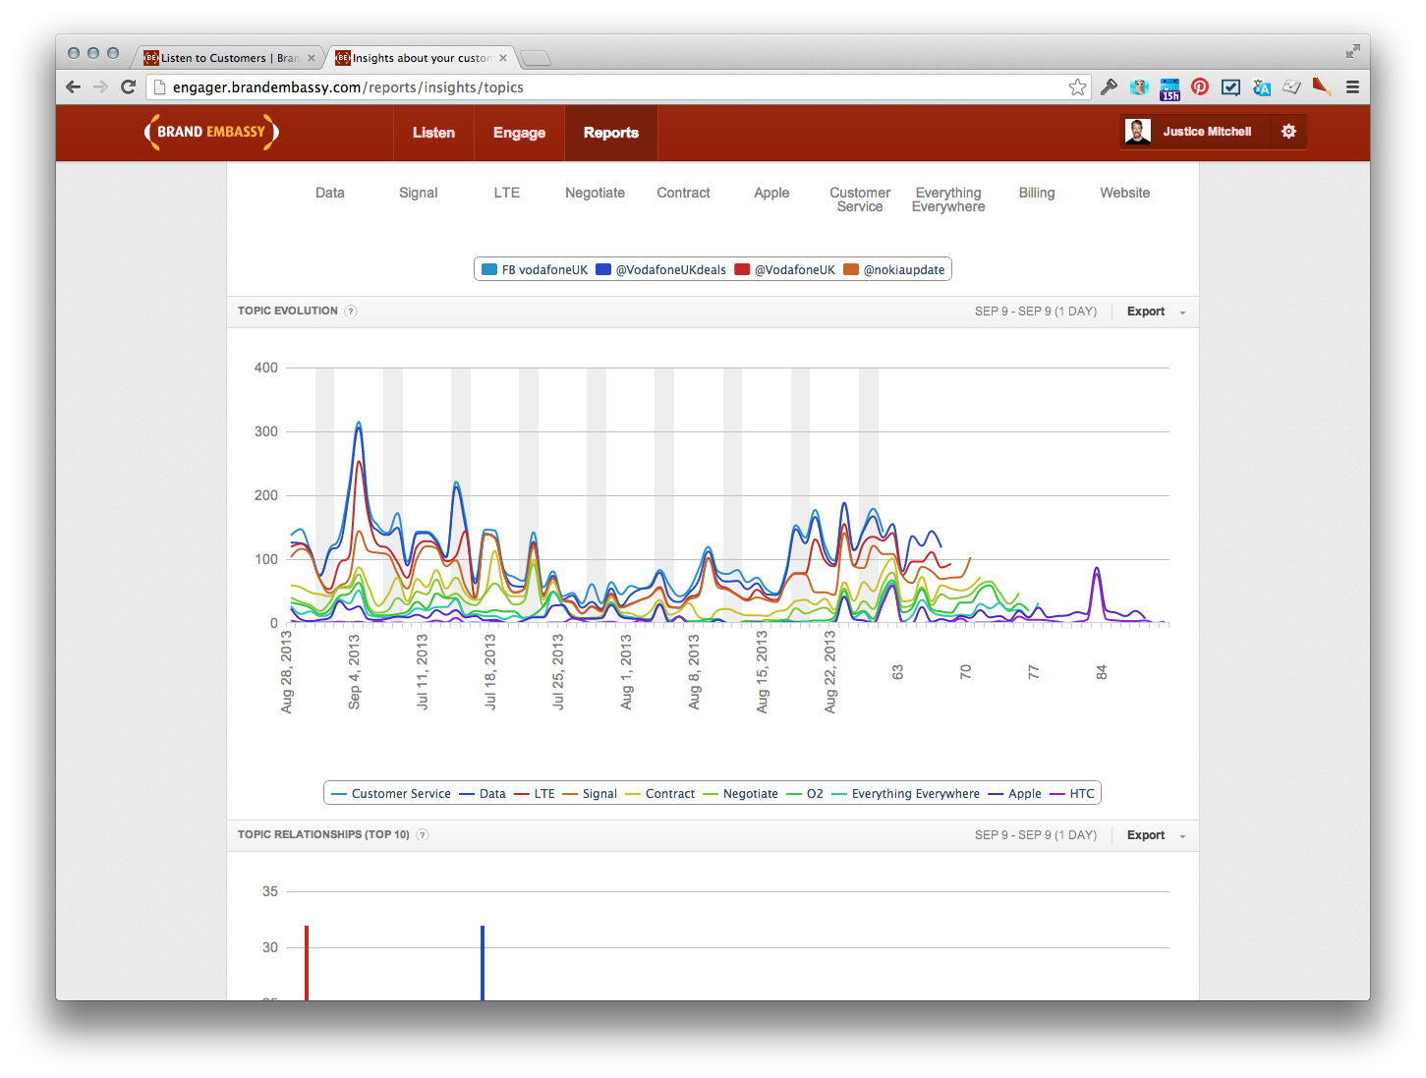Click the LTE topic label above legend

[x=507, y=194]
